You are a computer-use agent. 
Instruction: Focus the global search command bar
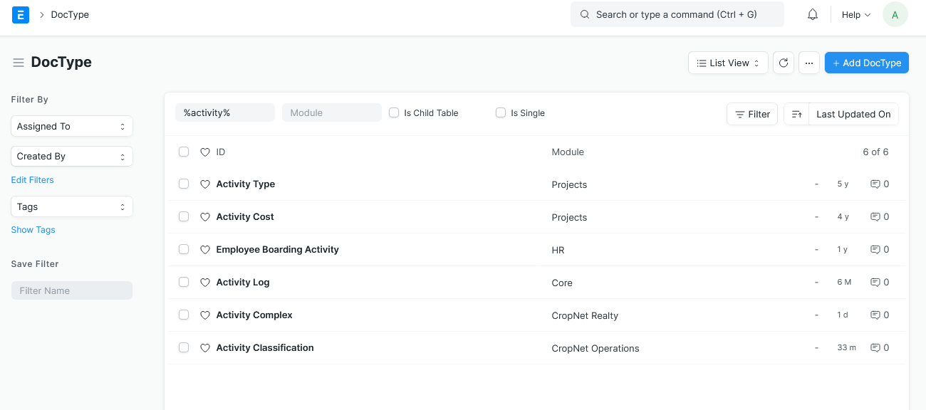click(x=677, y=14)
